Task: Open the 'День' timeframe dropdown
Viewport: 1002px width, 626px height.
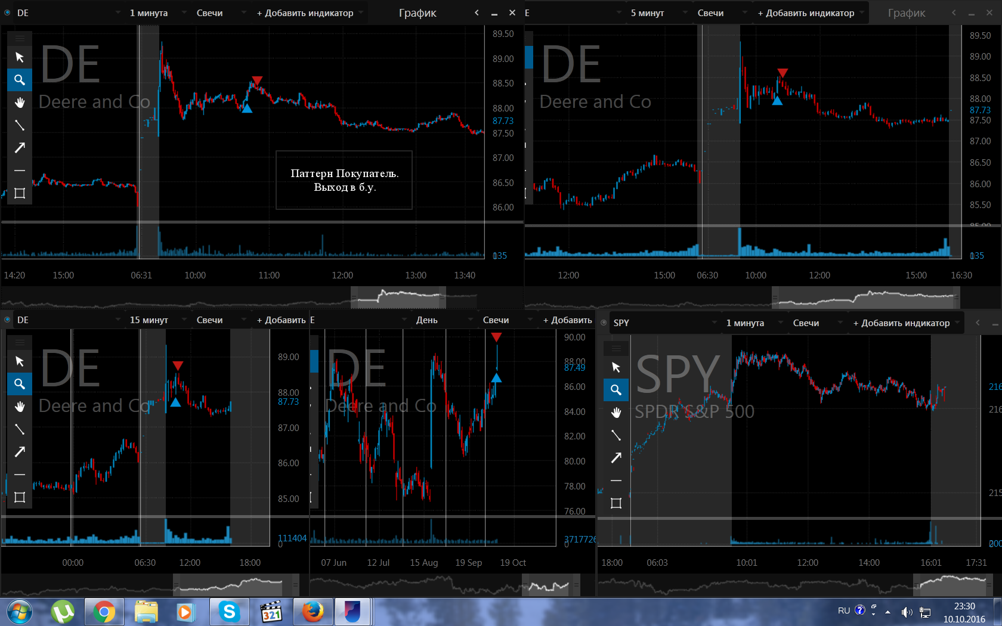Action: (x=444, y=320)
